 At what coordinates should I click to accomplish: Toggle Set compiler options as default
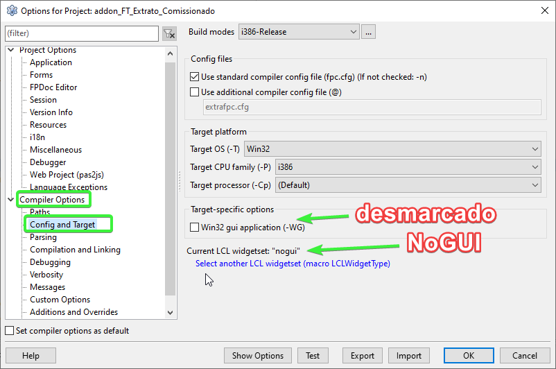(x=10, y=331)
